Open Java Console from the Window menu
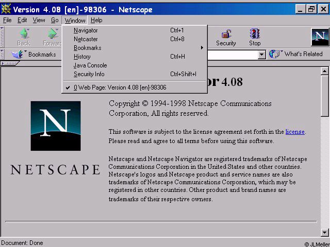Screen dimensions: 330x247 click(x=135, y=65)
